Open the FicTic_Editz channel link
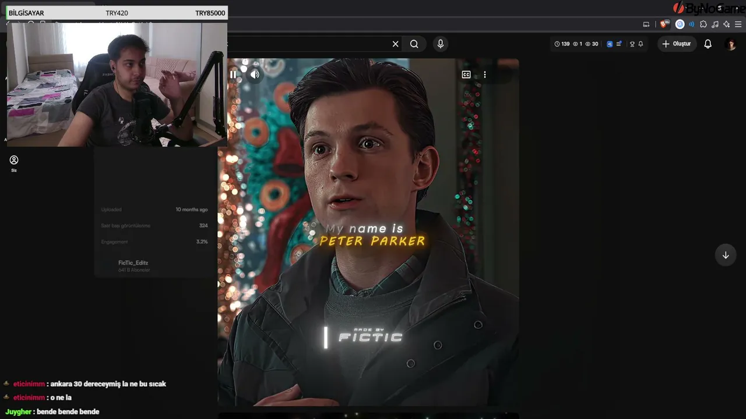Screen dimensions: 746x419 133,262
